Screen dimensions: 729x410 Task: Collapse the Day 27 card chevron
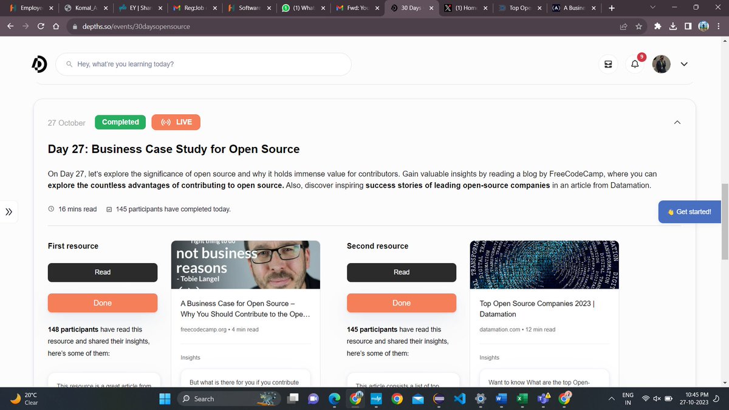click(x=677, y=123)
